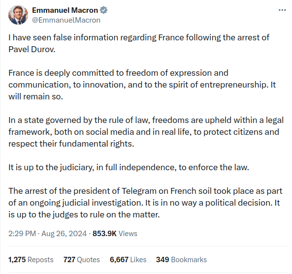Click the phrase 'will remain so.'

(x=35, y=97)
